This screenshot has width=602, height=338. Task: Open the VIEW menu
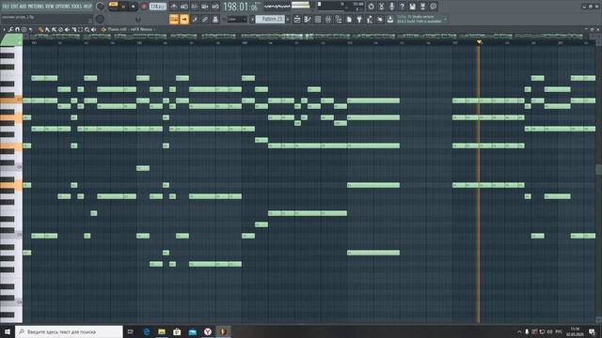point(50,7)
